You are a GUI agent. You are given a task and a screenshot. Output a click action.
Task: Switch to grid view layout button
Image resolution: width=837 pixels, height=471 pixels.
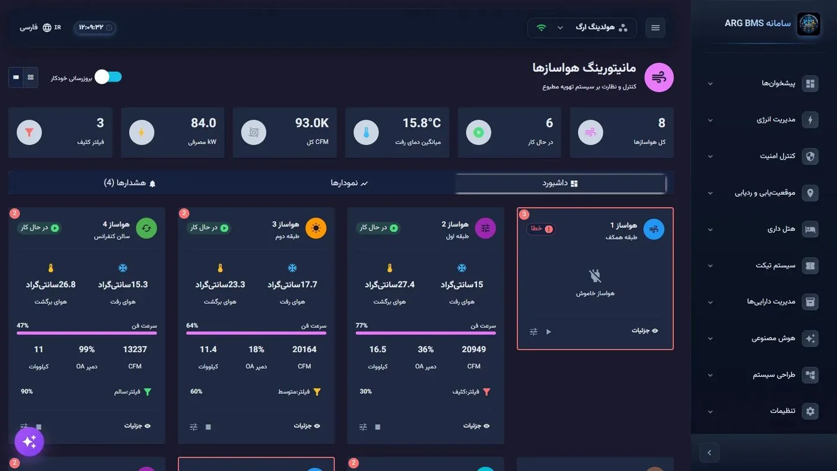[x=30, y=77]
